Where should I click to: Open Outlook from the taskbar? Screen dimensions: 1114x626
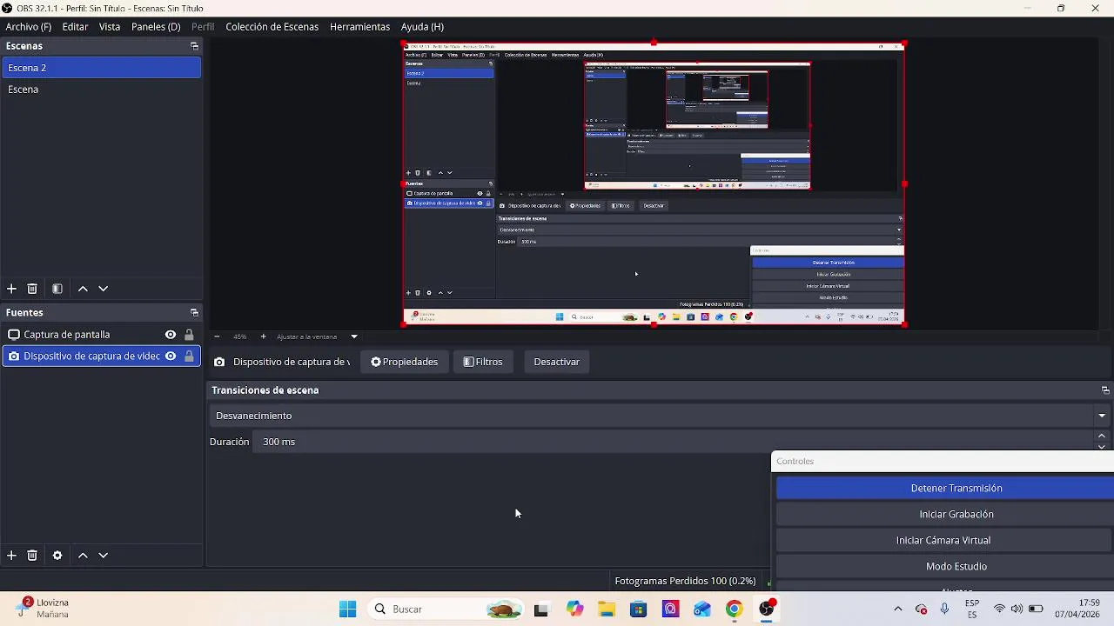[702, 609]
